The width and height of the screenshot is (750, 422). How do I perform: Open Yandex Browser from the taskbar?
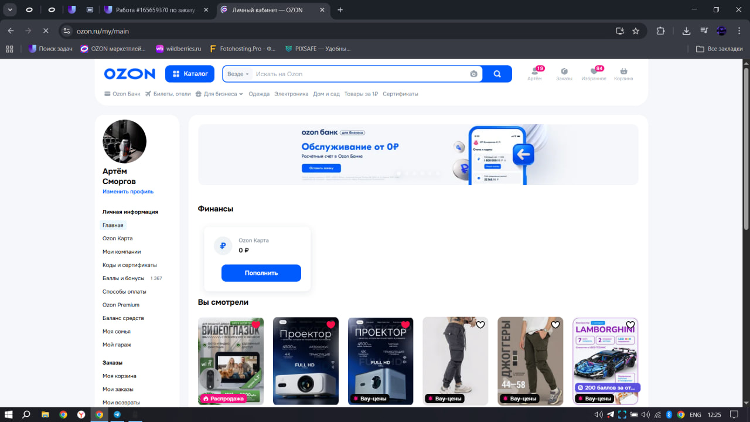[x=81, y=414]
